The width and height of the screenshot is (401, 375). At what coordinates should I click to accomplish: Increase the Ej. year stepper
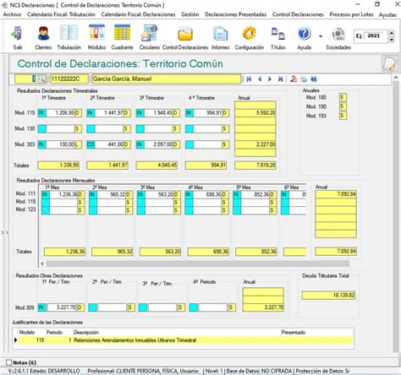click(x=392, y=33)
